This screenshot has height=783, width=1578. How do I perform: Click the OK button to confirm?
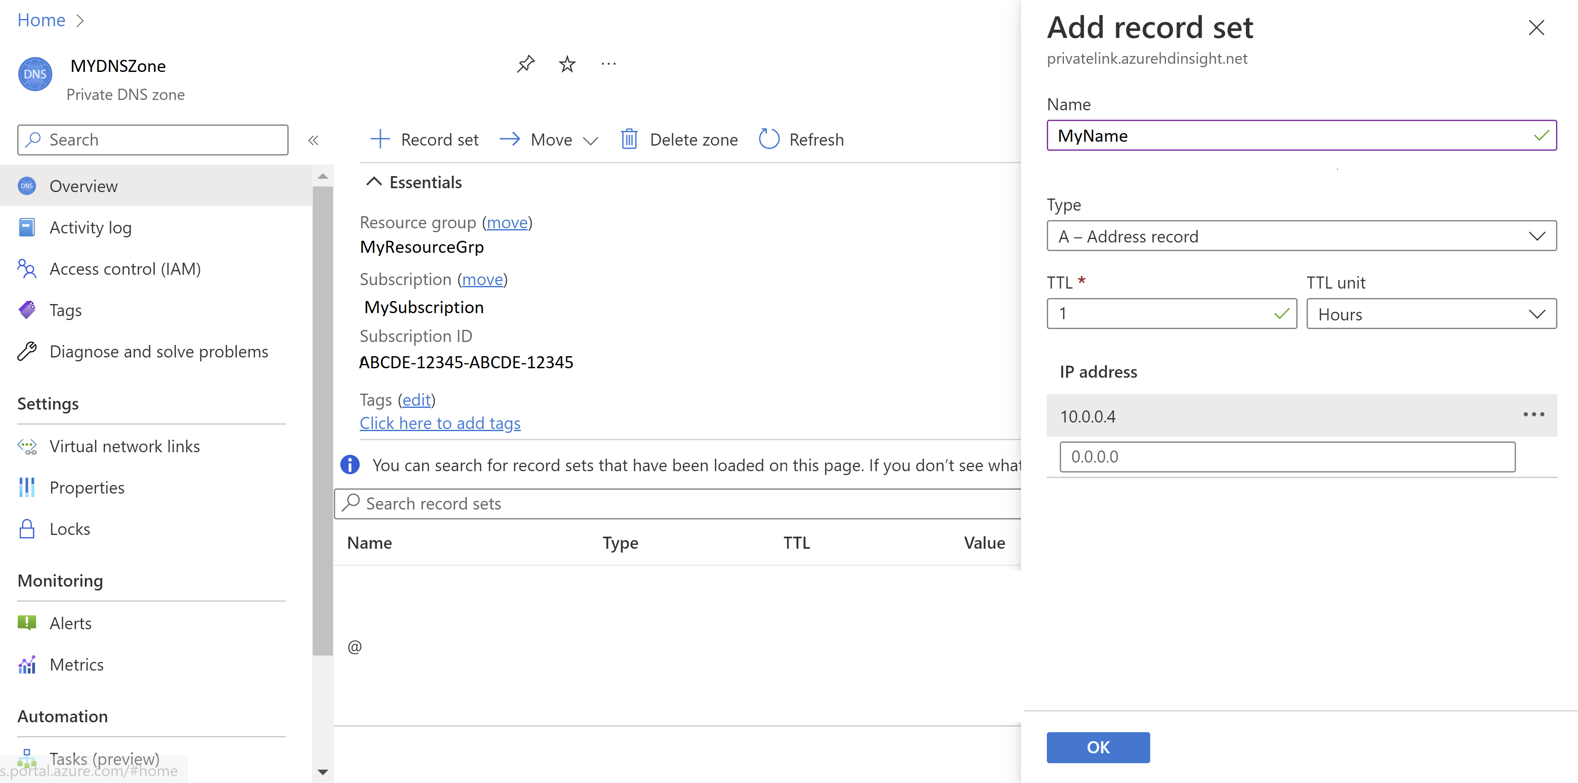point(1098,747)
